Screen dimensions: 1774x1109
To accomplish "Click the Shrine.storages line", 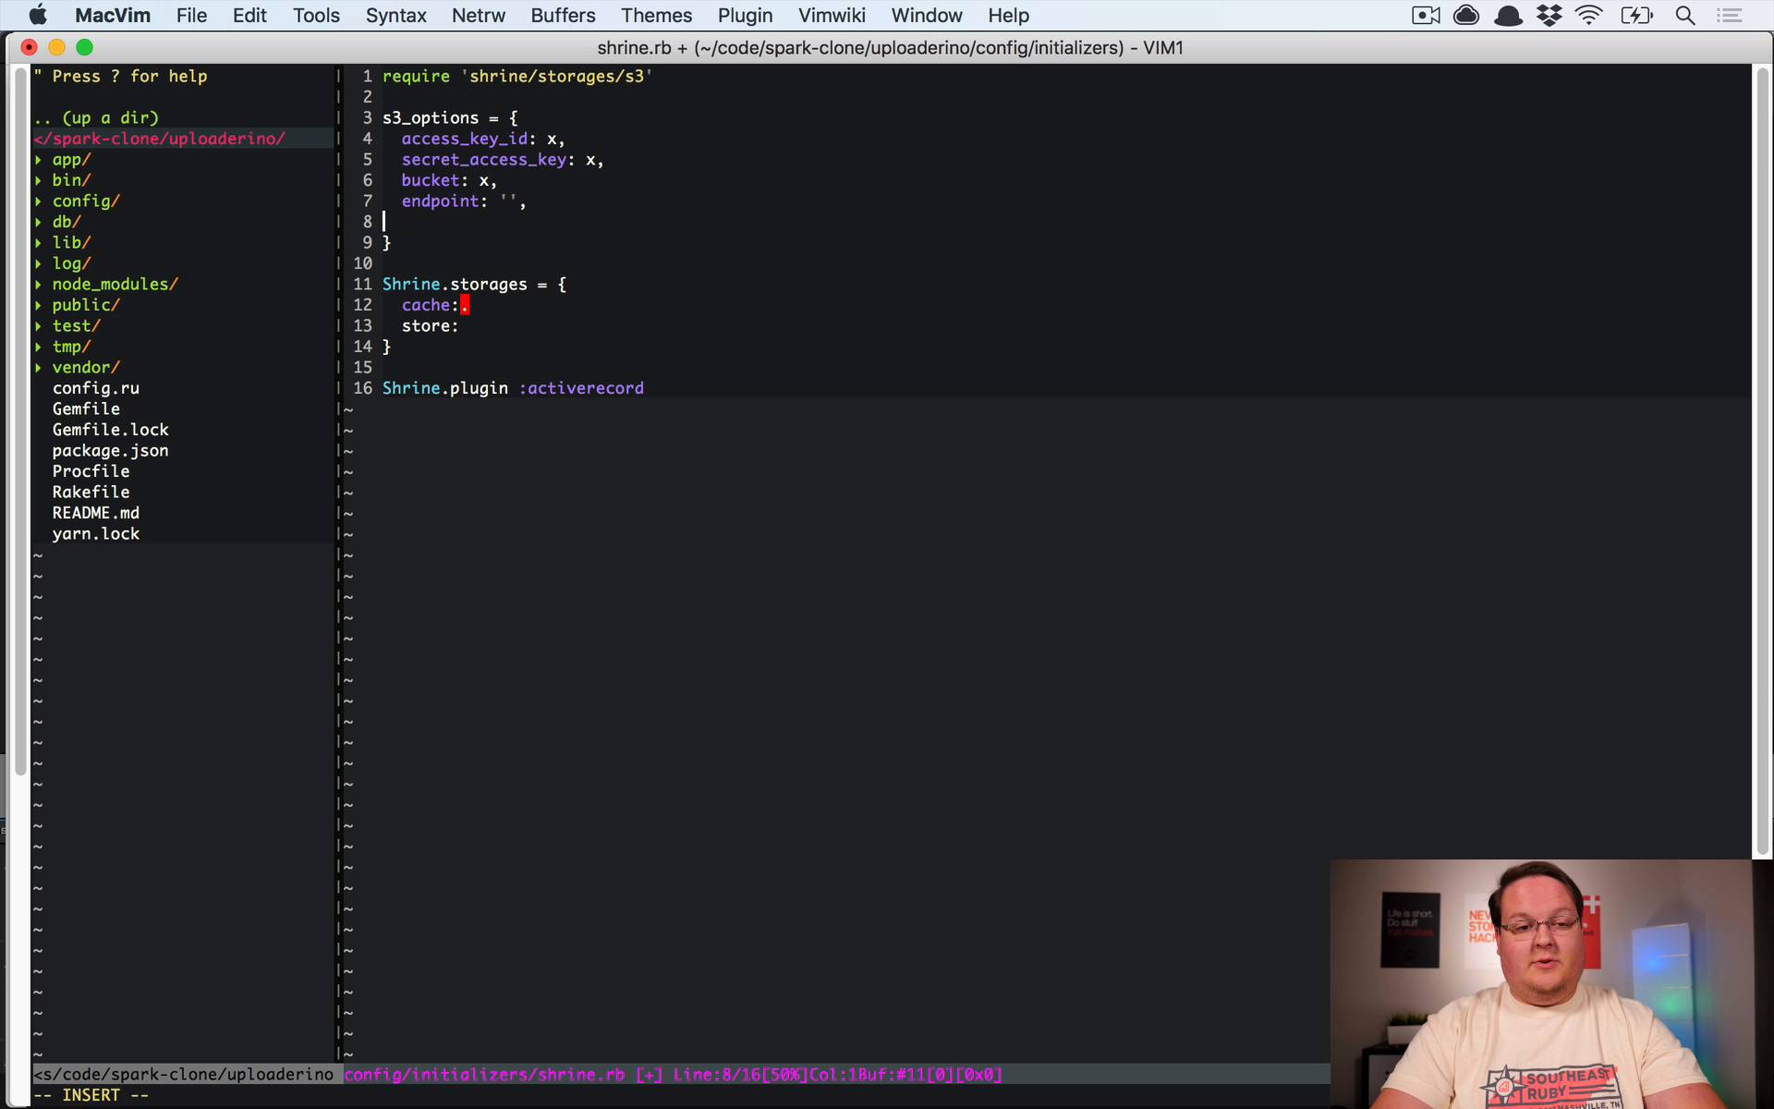I will click(x=475, y=285).
